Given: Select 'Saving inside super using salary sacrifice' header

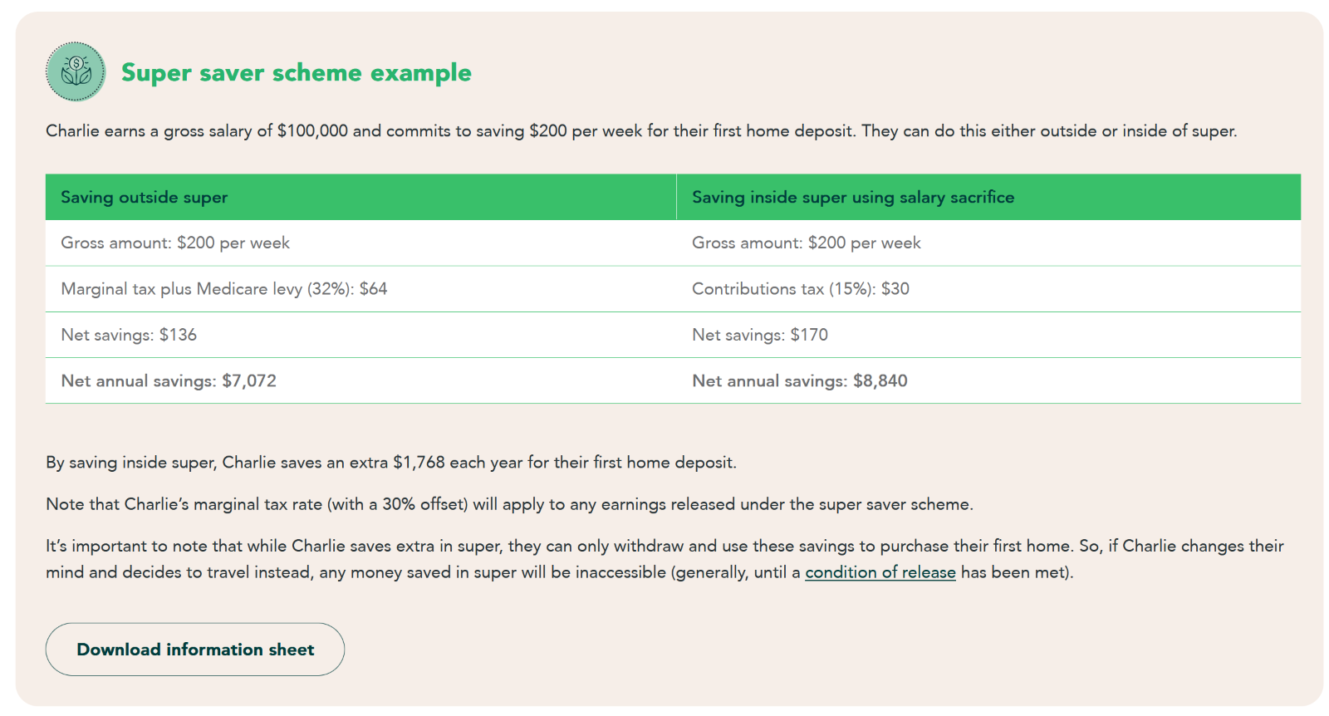Looking at the screenshot, I should (x=853, y=198).
